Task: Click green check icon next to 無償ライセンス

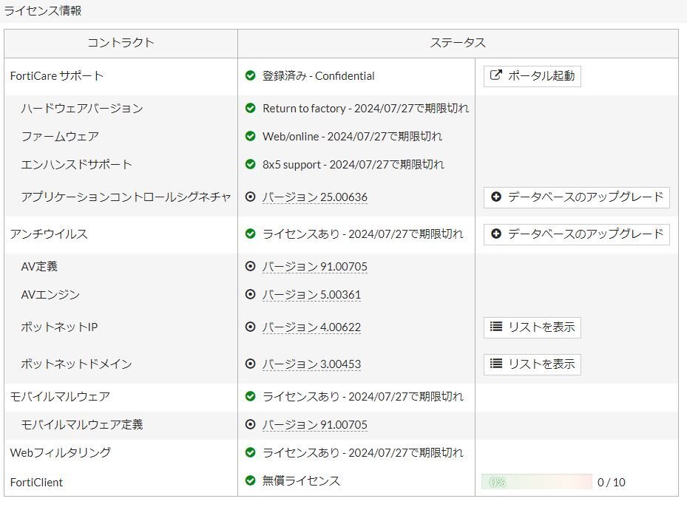Action: [x=251, y=481]
